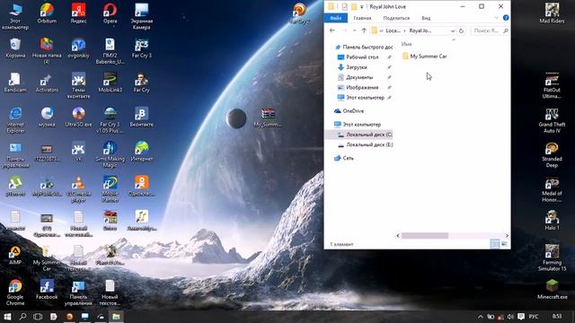Select the UltraISO.exe desktop icon
This screenshot has height=323, width=575.
point(78,117)
